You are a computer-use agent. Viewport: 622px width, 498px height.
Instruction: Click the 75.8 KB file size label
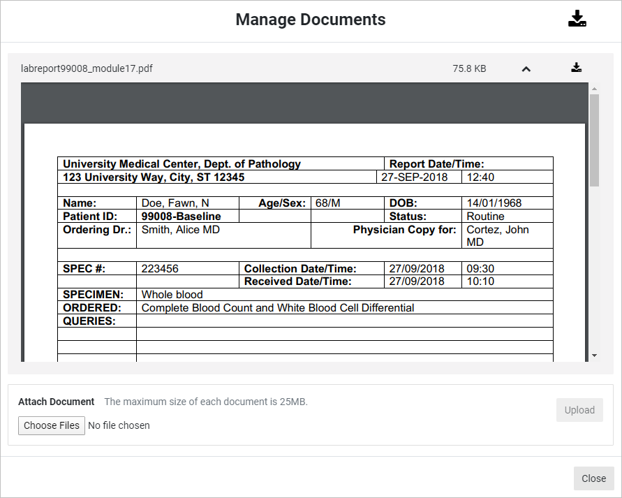tap(469, 68)
